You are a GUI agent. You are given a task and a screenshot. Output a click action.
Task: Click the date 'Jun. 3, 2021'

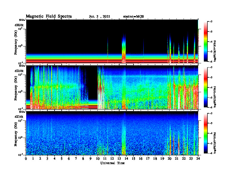(100, 17)
